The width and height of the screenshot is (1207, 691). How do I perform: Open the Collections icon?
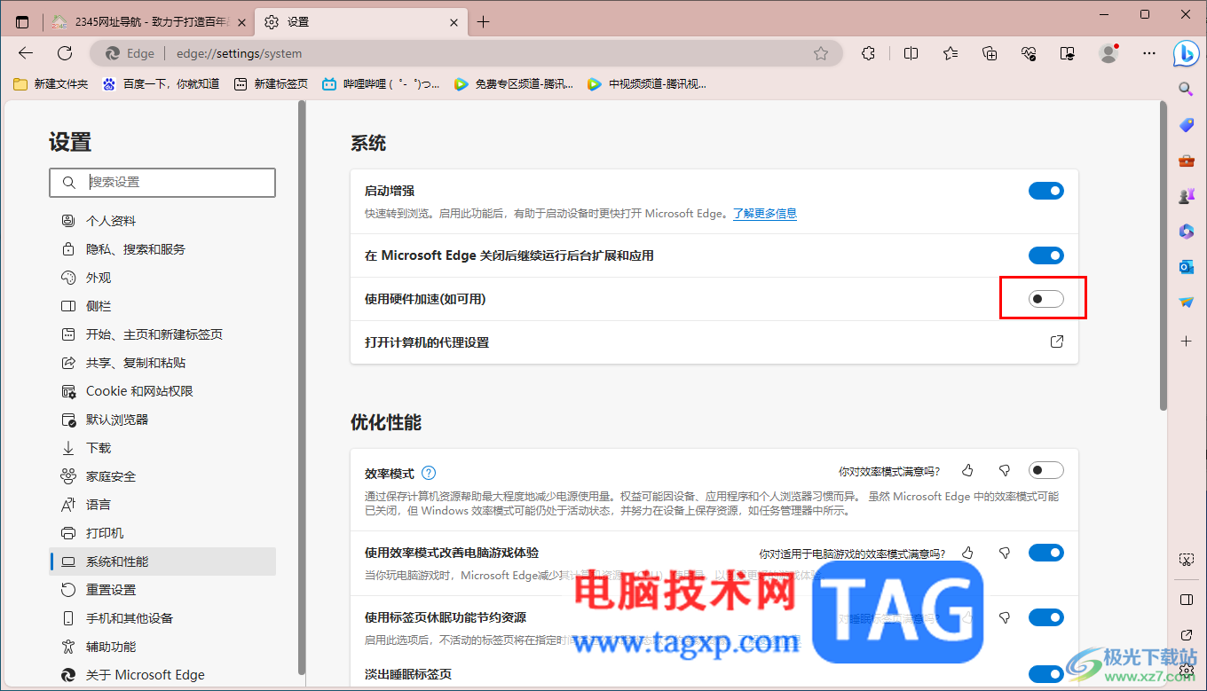(x=990, y=53)
